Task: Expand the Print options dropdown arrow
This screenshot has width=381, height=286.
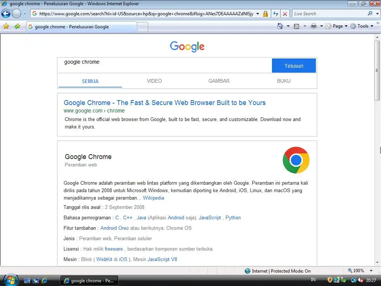Action: (x=321, y=26)
